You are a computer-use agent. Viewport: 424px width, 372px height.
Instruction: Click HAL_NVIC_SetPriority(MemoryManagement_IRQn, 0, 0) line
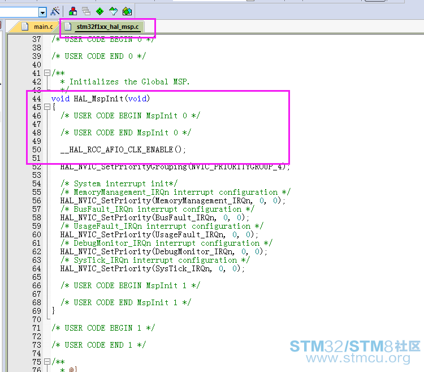coord(173,200)
